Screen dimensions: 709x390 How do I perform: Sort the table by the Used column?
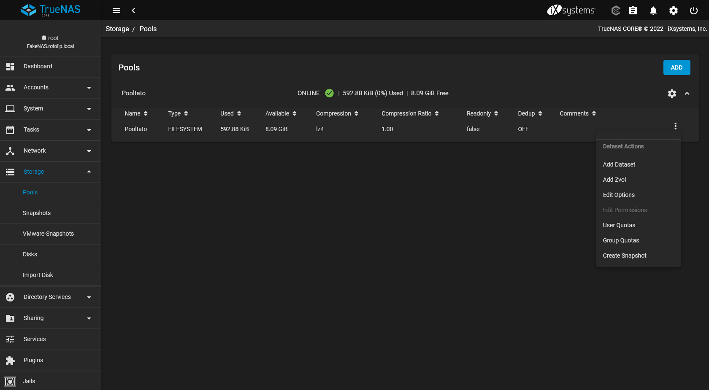click(230, 113)
